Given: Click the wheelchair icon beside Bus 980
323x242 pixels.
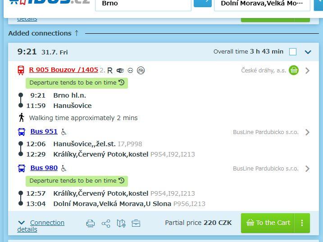Looking at the screenshot, I should (64, 168).
